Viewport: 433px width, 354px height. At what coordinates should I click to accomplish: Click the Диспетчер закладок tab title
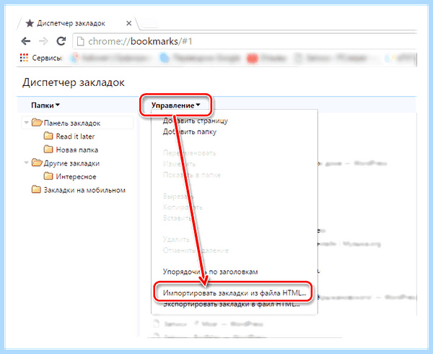(71, 23)
